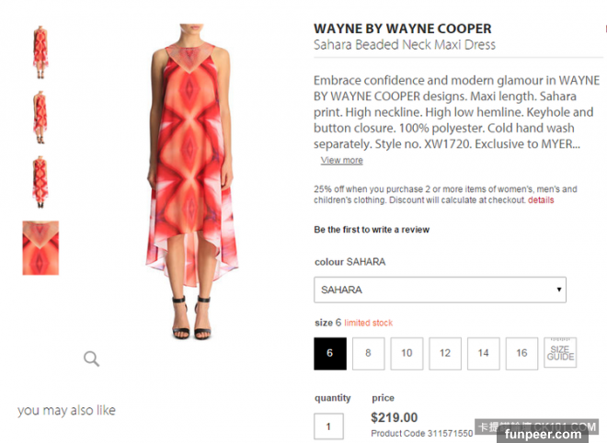Choose size 8 option
607x443 pixels.
(368, 353)
